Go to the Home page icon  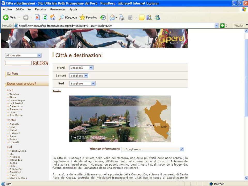click(x=53, y=17)
